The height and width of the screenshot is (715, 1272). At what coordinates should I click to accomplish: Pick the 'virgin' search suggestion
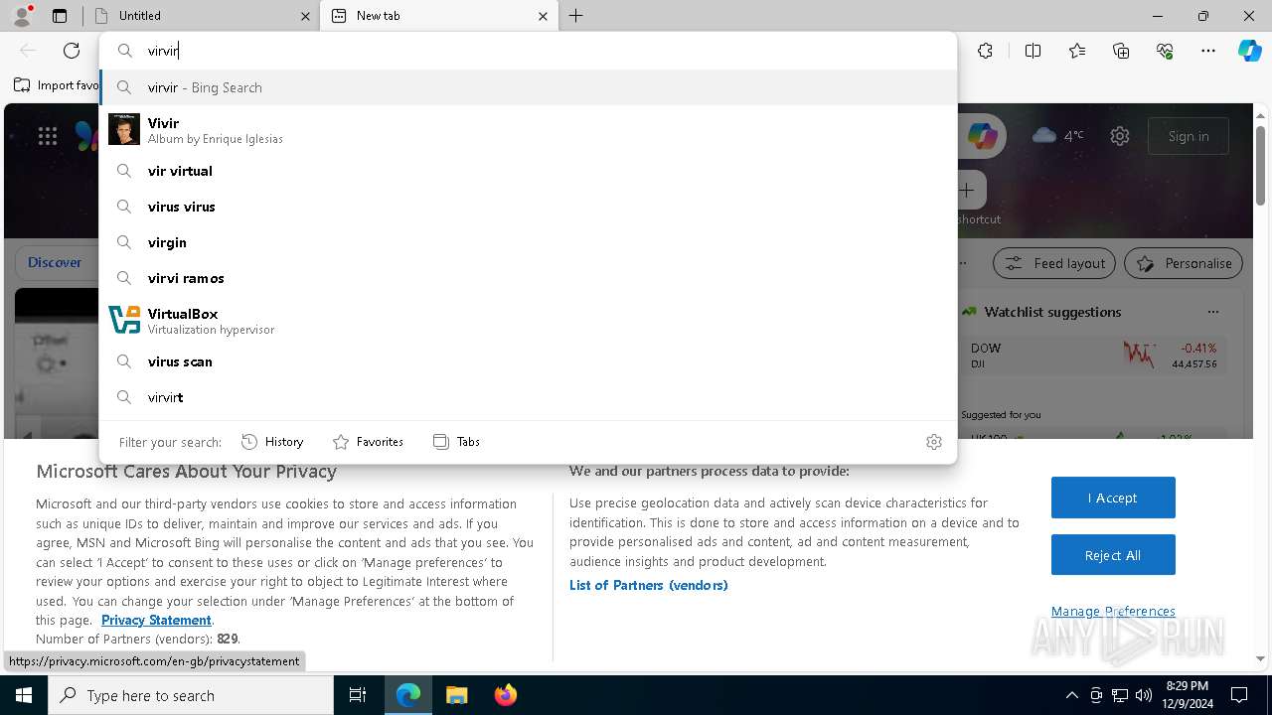[x=528, y=242]
